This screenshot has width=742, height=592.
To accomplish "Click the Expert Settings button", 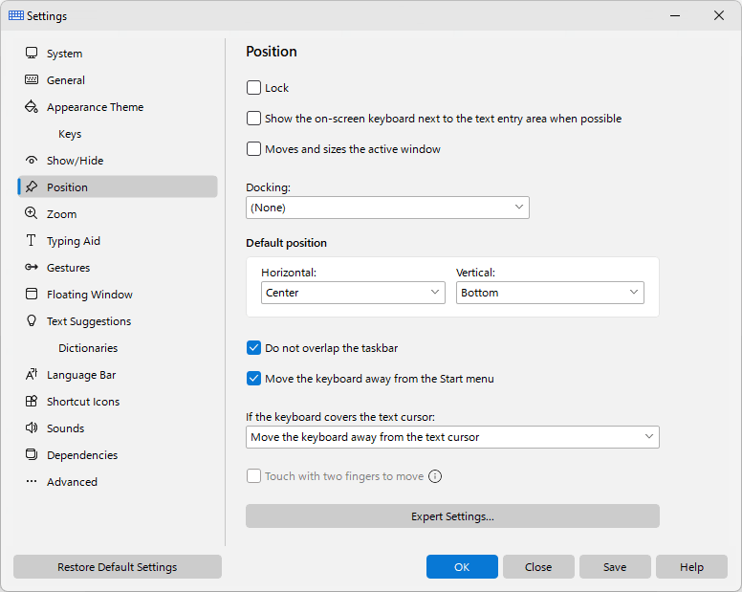I will [x=452, y=515].
